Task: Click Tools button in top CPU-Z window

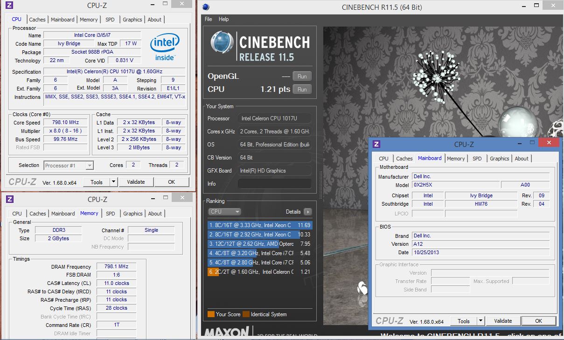Action: click(97, 182)
